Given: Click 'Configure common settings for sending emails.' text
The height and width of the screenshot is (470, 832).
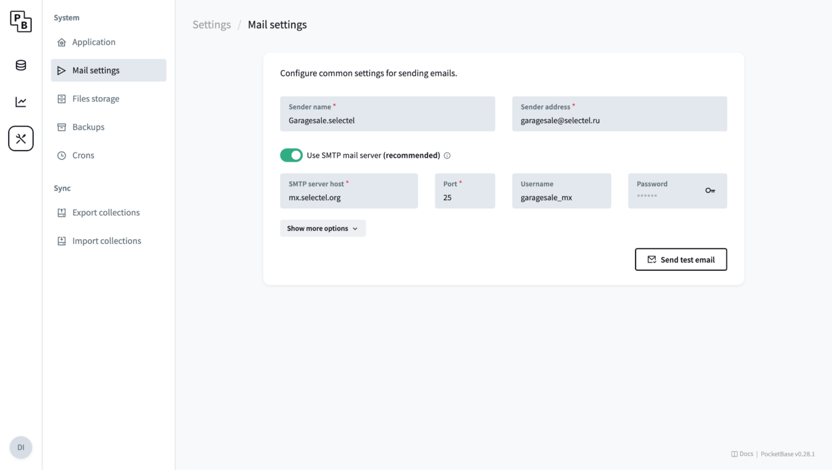Looking at the screenshot, I should click(369, 73).
